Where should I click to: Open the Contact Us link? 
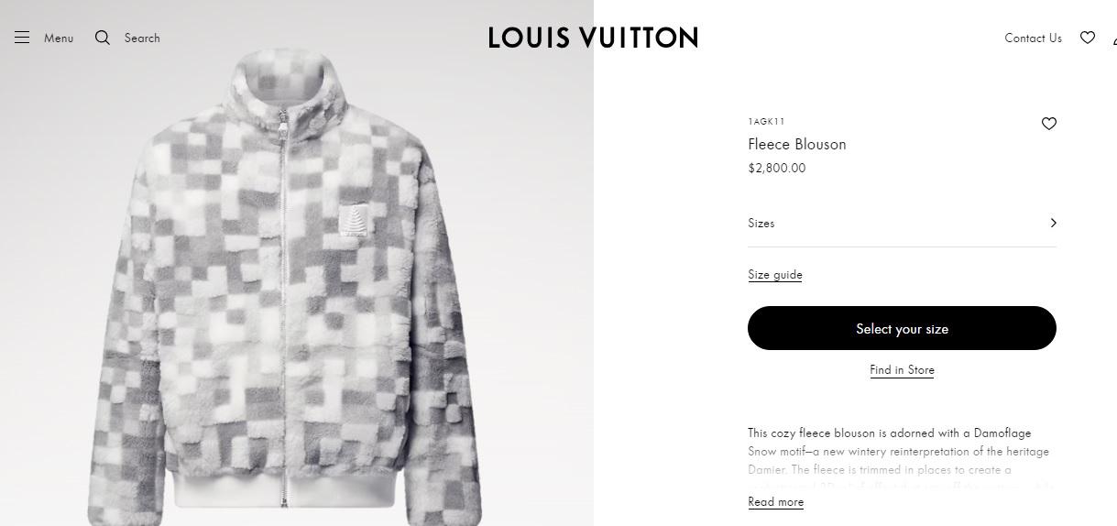pyautogui.click(x=1033, y=38)
